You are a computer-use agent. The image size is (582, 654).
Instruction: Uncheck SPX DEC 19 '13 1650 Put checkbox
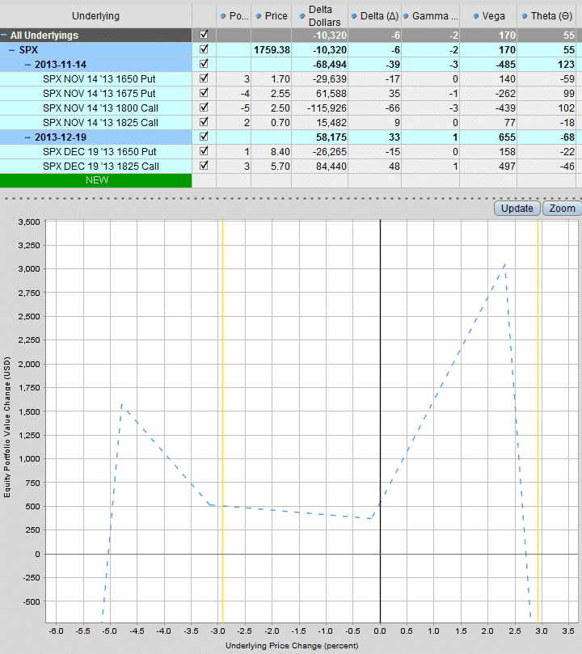pyautogui.click(x=204, y=151)
